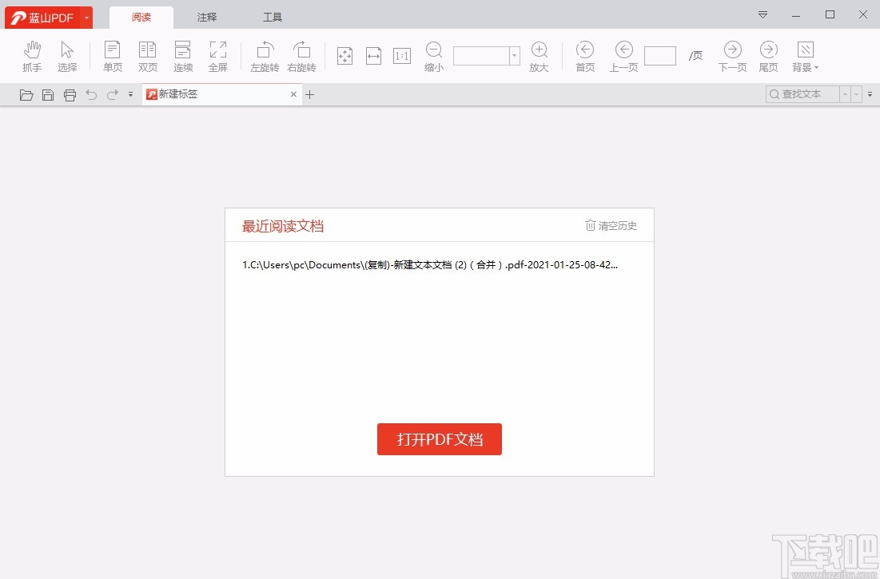Click the open folder icon
Screen dimensions: 880x579
(x=26, y=95)
